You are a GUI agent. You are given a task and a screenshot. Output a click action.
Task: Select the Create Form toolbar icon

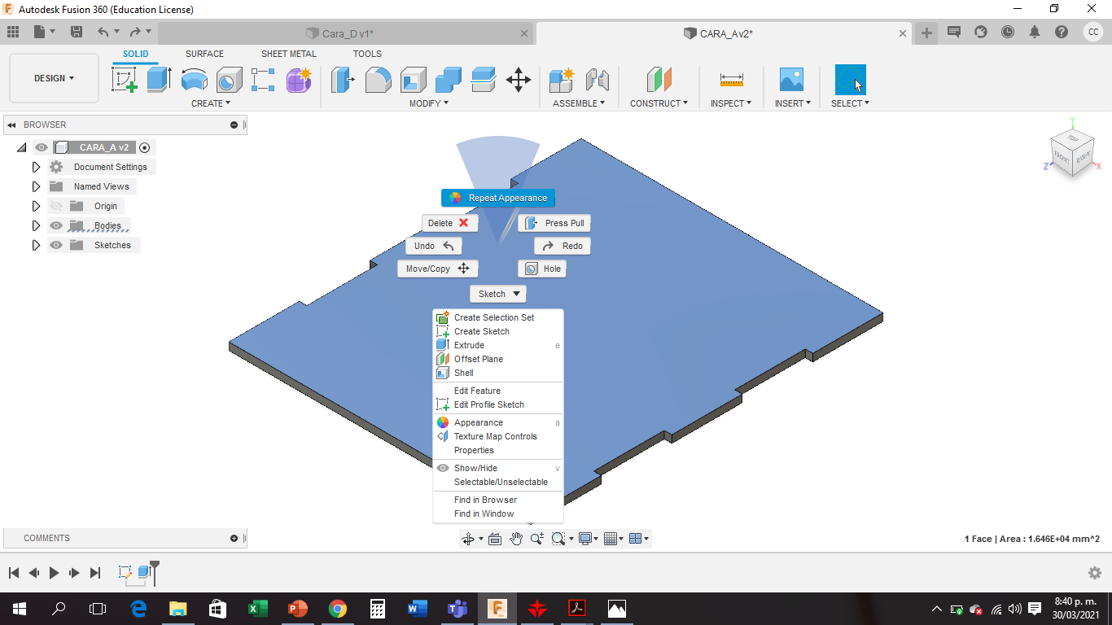tap(299, 80)
